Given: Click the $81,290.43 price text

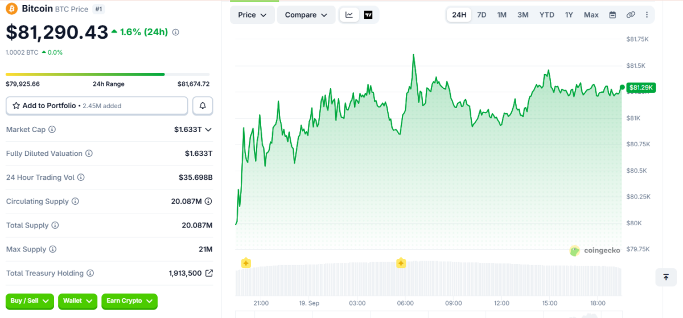Looking at the screenshot, I should click(57, 32).
